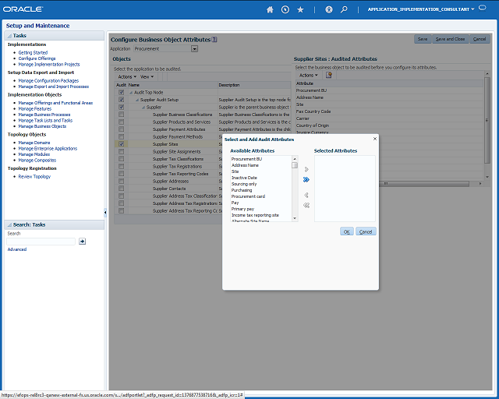Toggle audit checkbox for Supplier Audit Setup
The height and width of the screenshot is (399, 499).
tap(122, 100)
